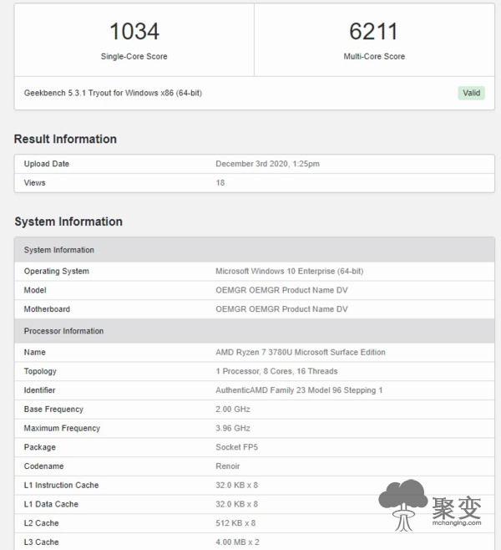This screenshot has width=501, height=550.
Task: Select L1 Data Cache value 32.0 KB x 8
Action: (237, 504)
